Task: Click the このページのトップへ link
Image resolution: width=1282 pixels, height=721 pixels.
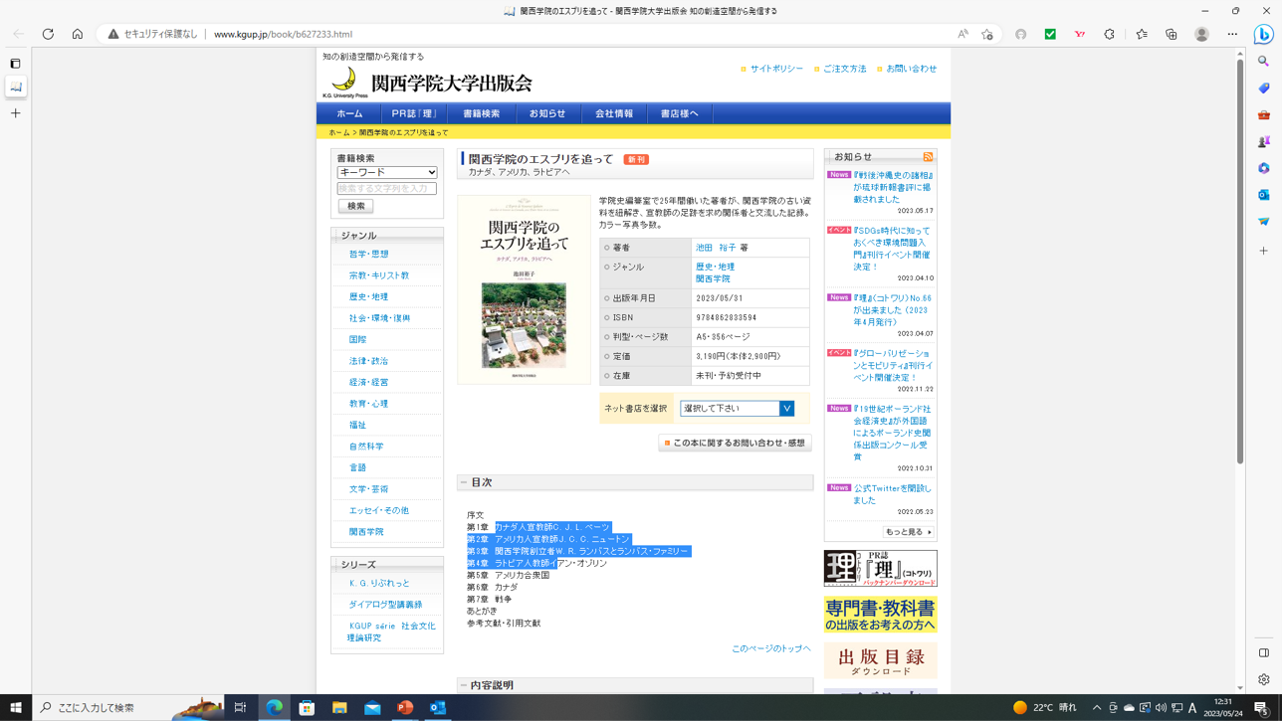Action: click(771, 648)
